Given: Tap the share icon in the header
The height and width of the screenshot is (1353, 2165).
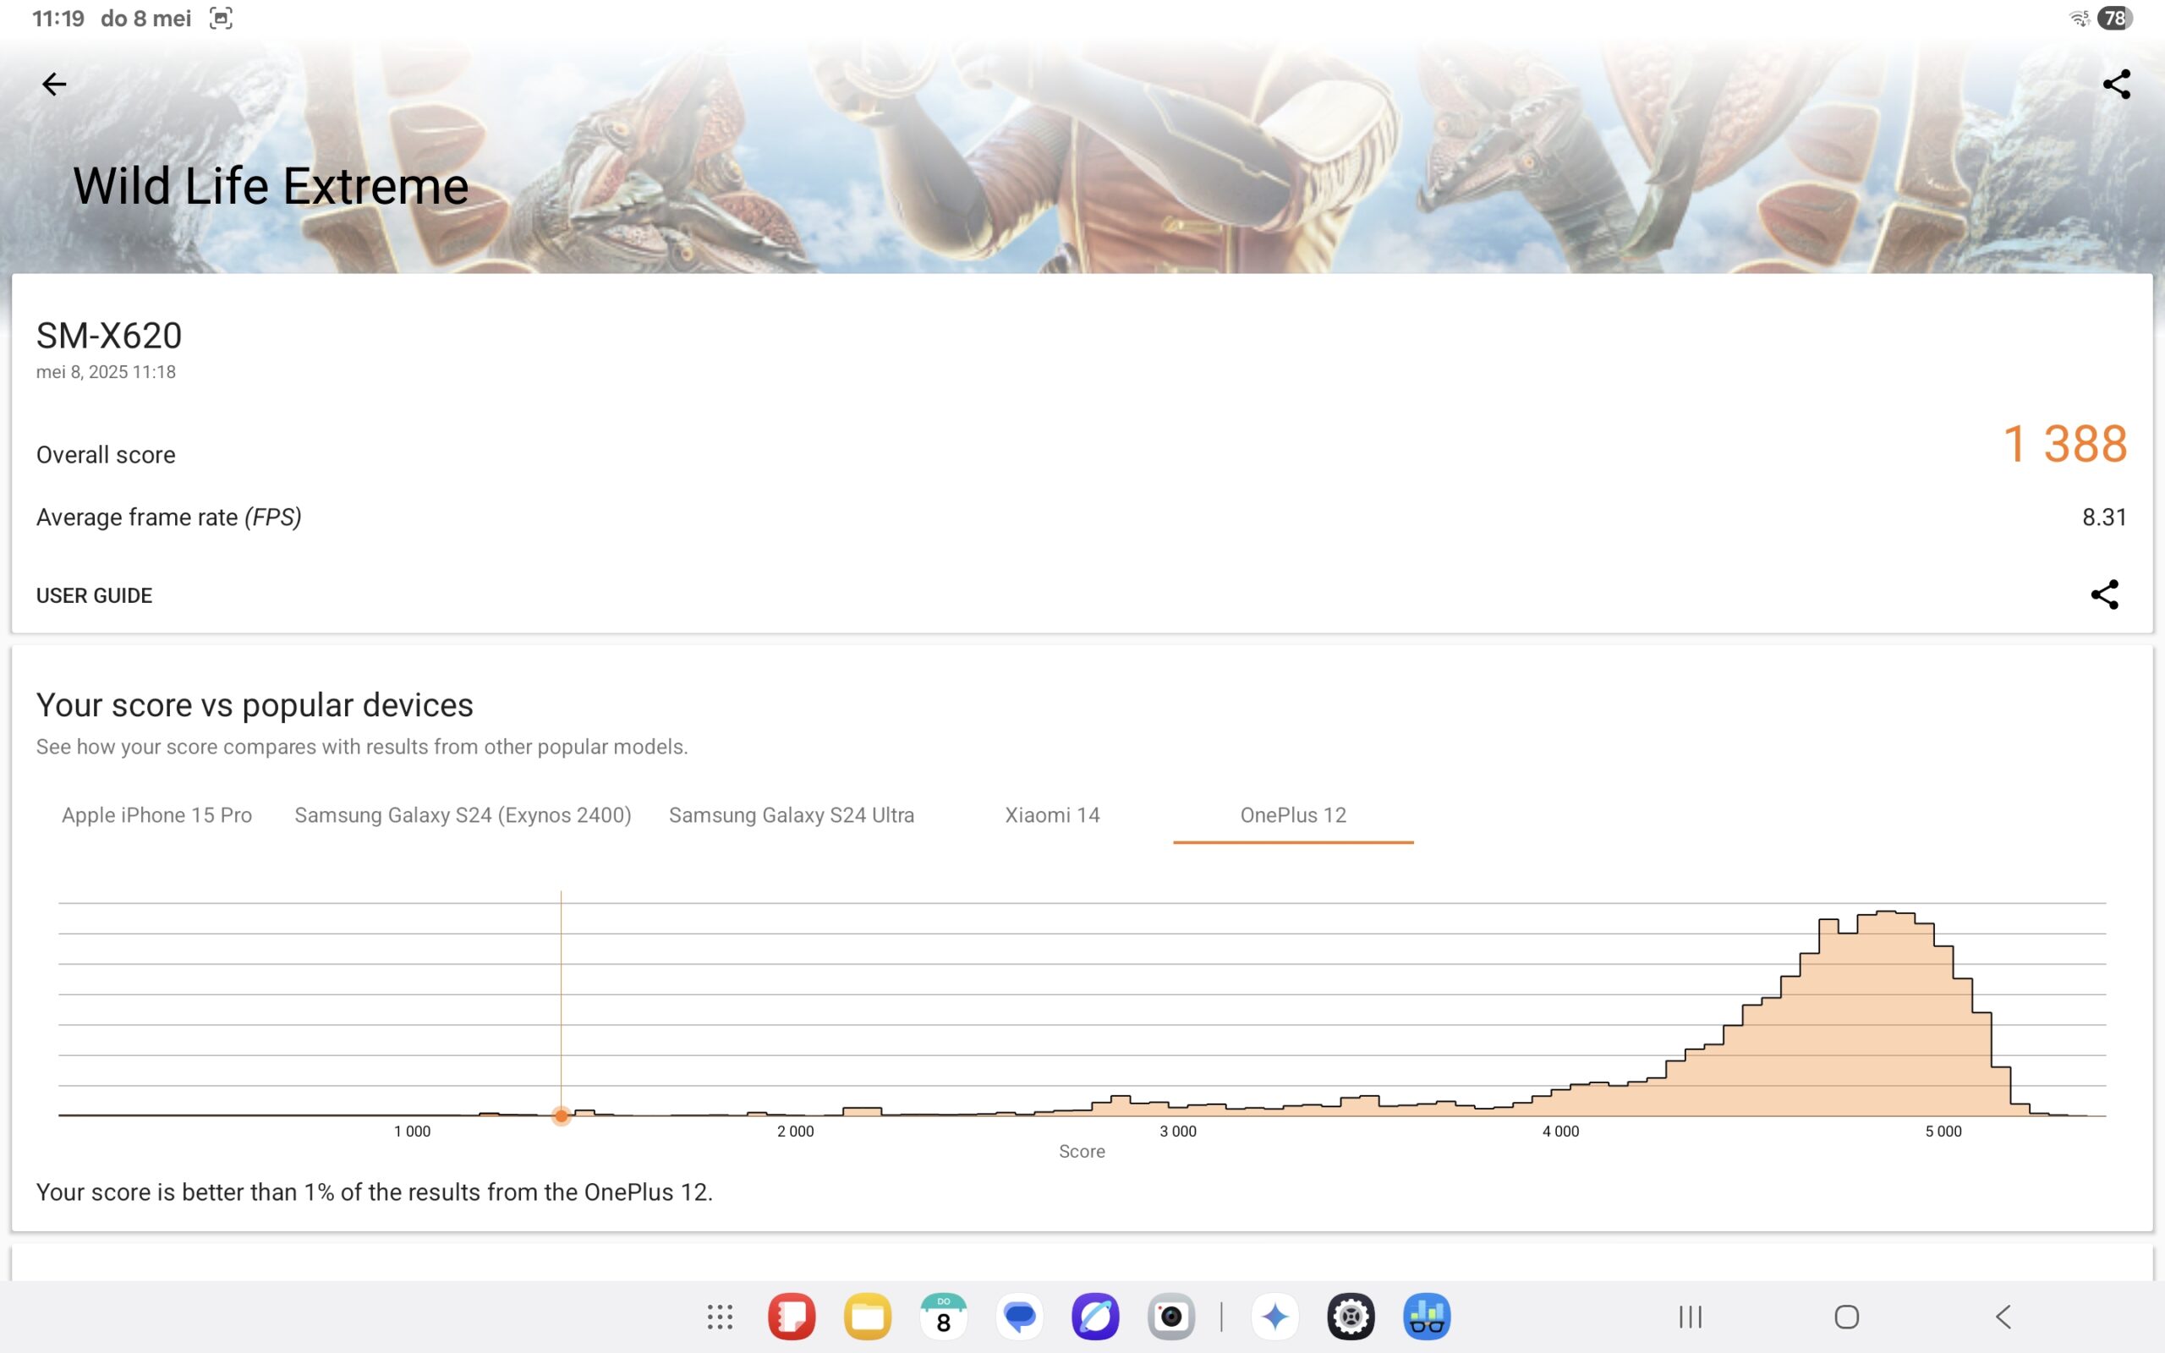Looking at the screenshot, I should (2116, 84).
